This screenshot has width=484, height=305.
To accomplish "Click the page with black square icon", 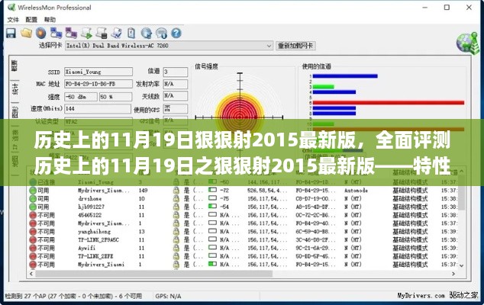I will point(102,33).
